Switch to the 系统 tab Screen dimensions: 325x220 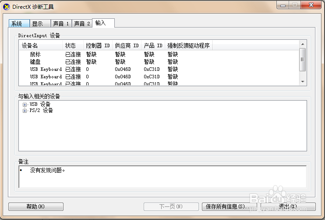click(x=19, y=24)
